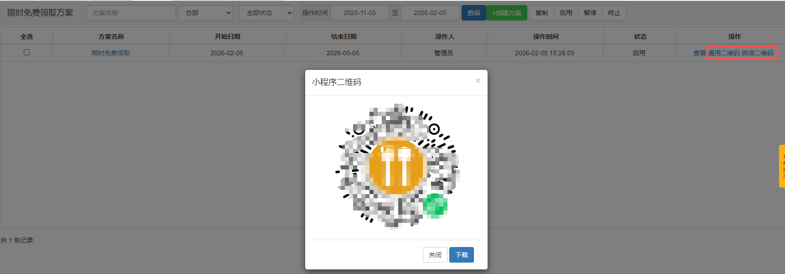Viewport: 785px width, 274px height.
Task: Click the blue 查询 button
Action: [x=473, y=13]
